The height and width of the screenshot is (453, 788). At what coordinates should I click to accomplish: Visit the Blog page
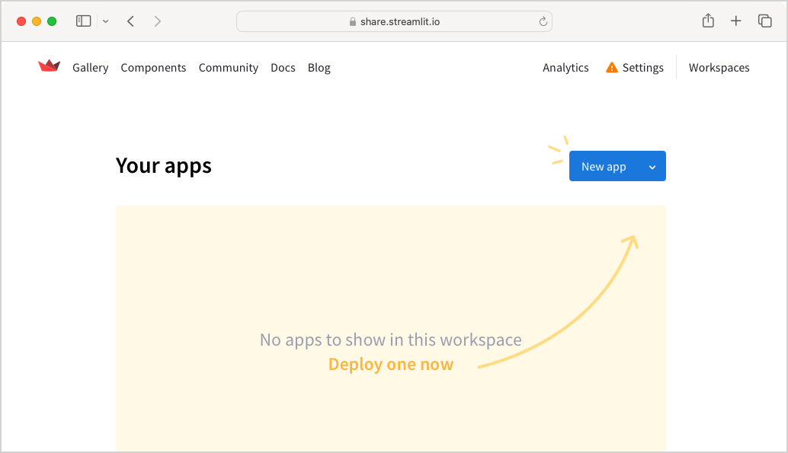click(x=319, y=68)
